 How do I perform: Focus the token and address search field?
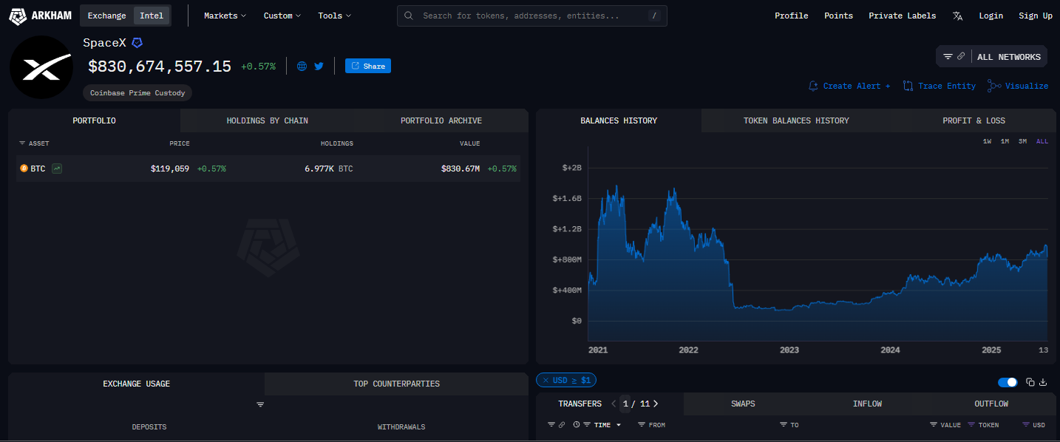[532, 16]
